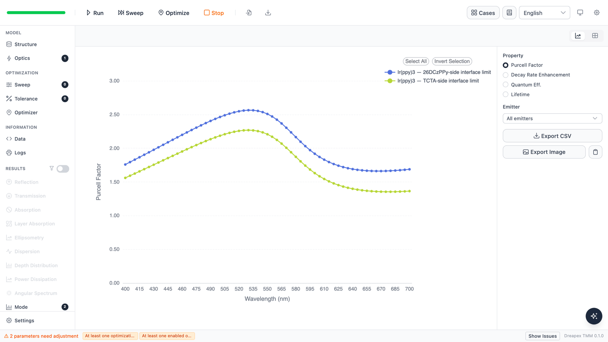608x342 pixels.
Task: Open the notes document icon beside Cases
Action: [509, 13]
